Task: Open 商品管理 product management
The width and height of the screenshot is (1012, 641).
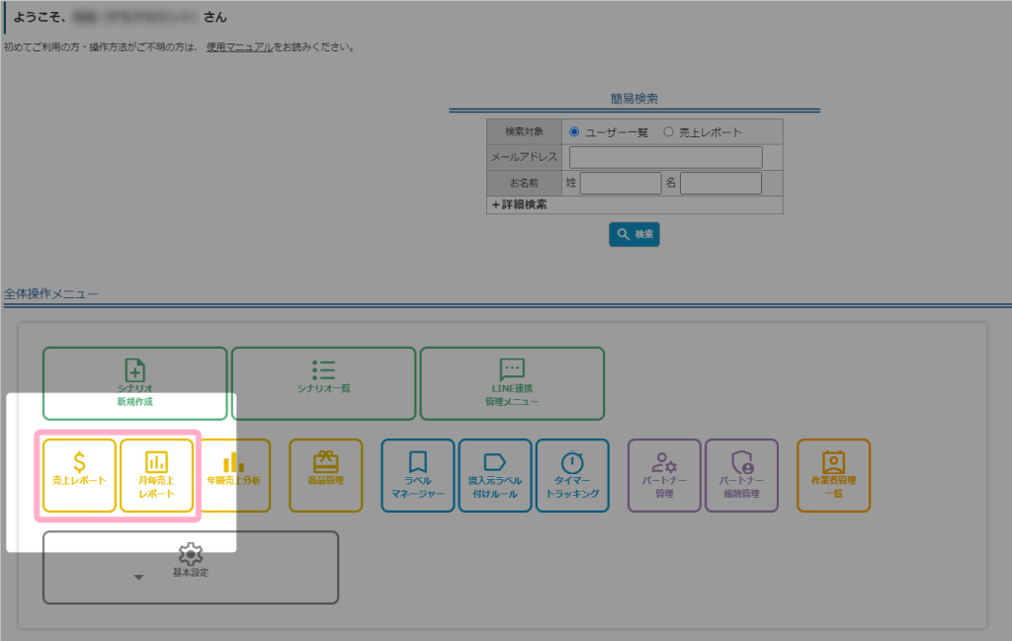Action: [x=324, y=475]
